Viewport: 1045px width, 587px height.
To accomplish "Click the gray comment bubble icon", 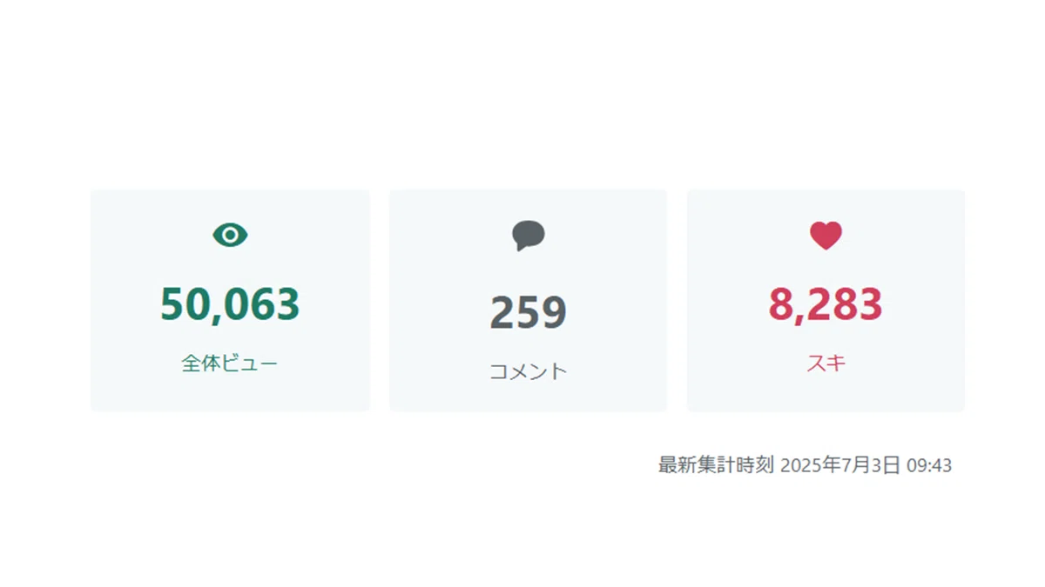I will 528,236.
